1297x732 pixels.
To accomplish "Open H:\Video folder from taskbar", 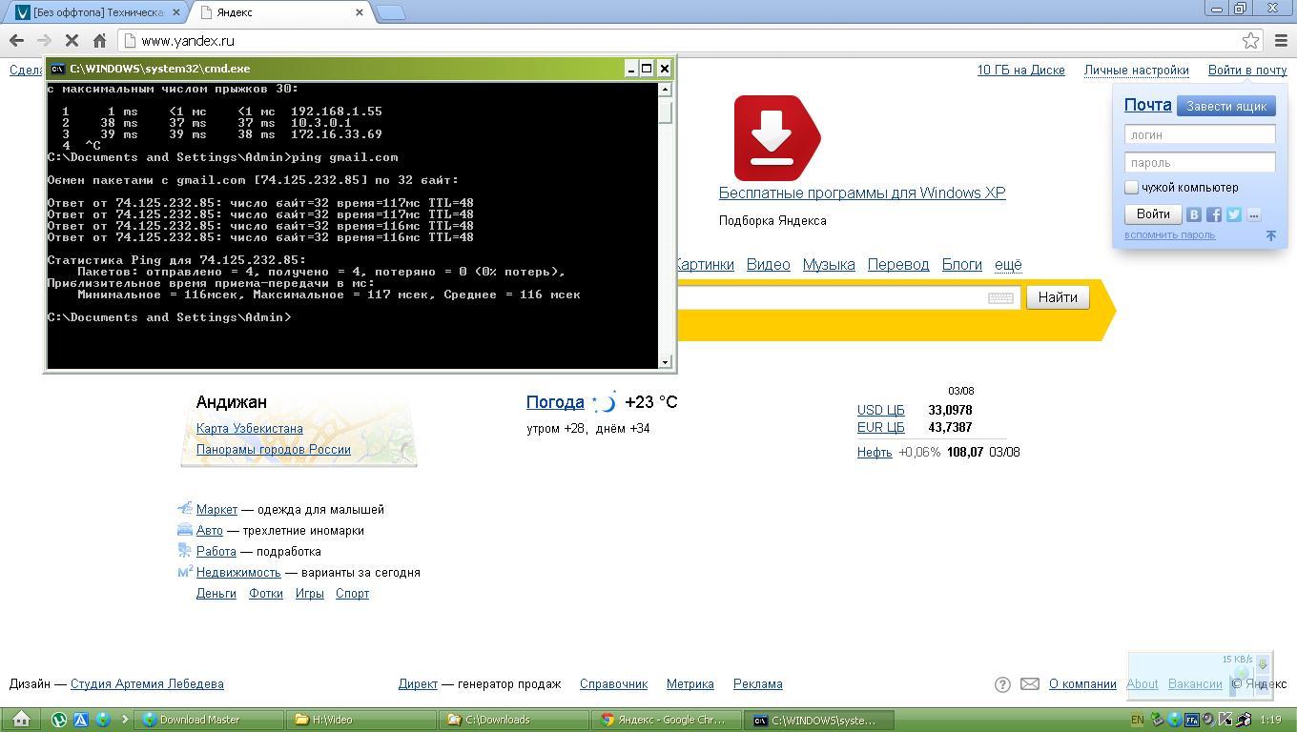I will (361, 720).
